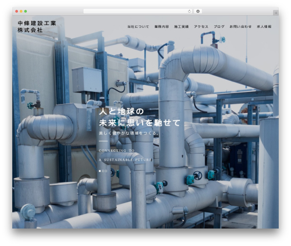The width and height of the screenshot is (291, 246).
Task: Select the first slider pagination dot
Action: [100, 171]
